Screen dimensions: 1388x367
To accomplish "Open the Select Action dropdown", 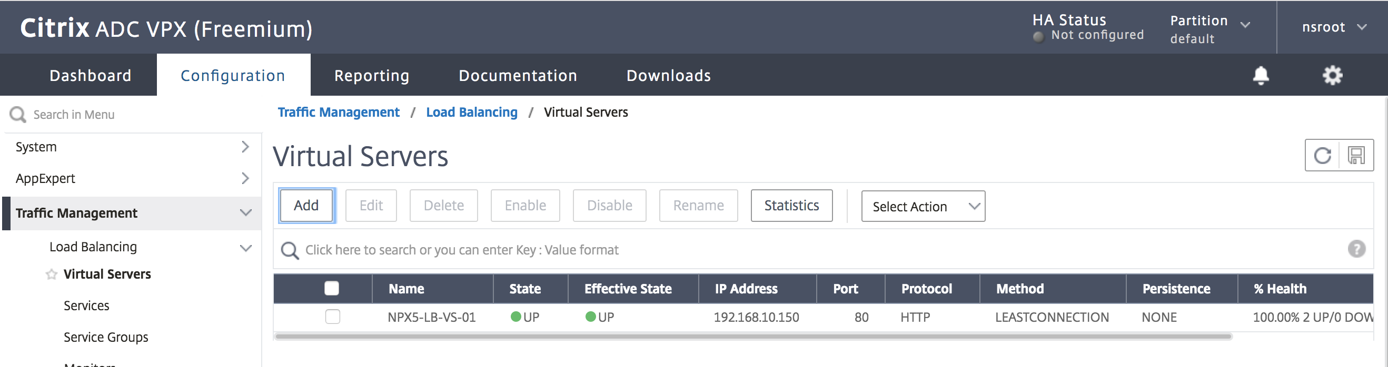I will point(923,206).
